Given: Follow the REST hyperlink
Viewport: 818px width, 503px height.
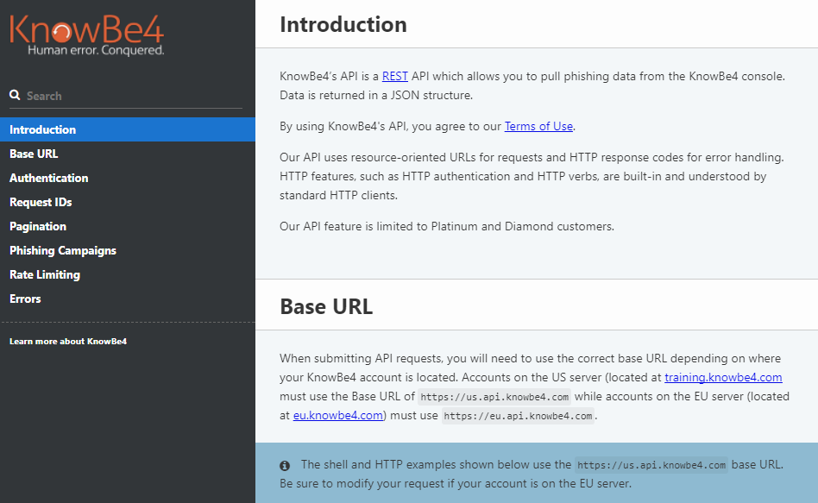Looking at the screenshot, I should pos(395,76).
